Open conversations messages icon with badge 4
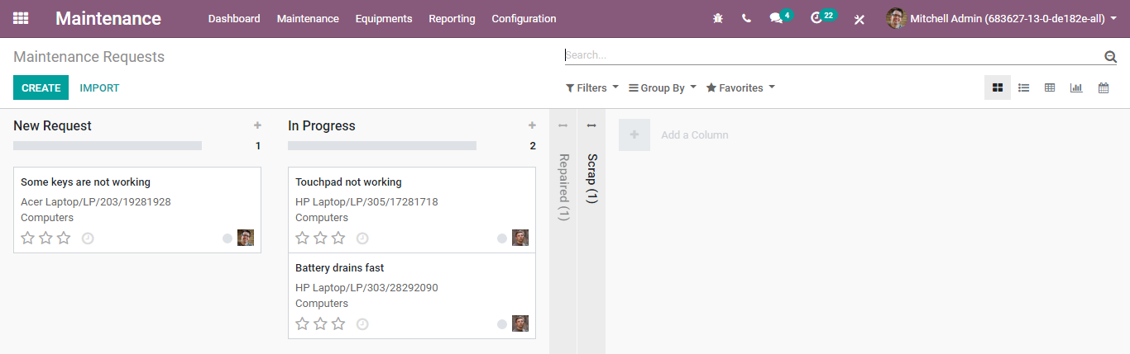Screen dimensions: 1130x354 (x=780, y=17)
